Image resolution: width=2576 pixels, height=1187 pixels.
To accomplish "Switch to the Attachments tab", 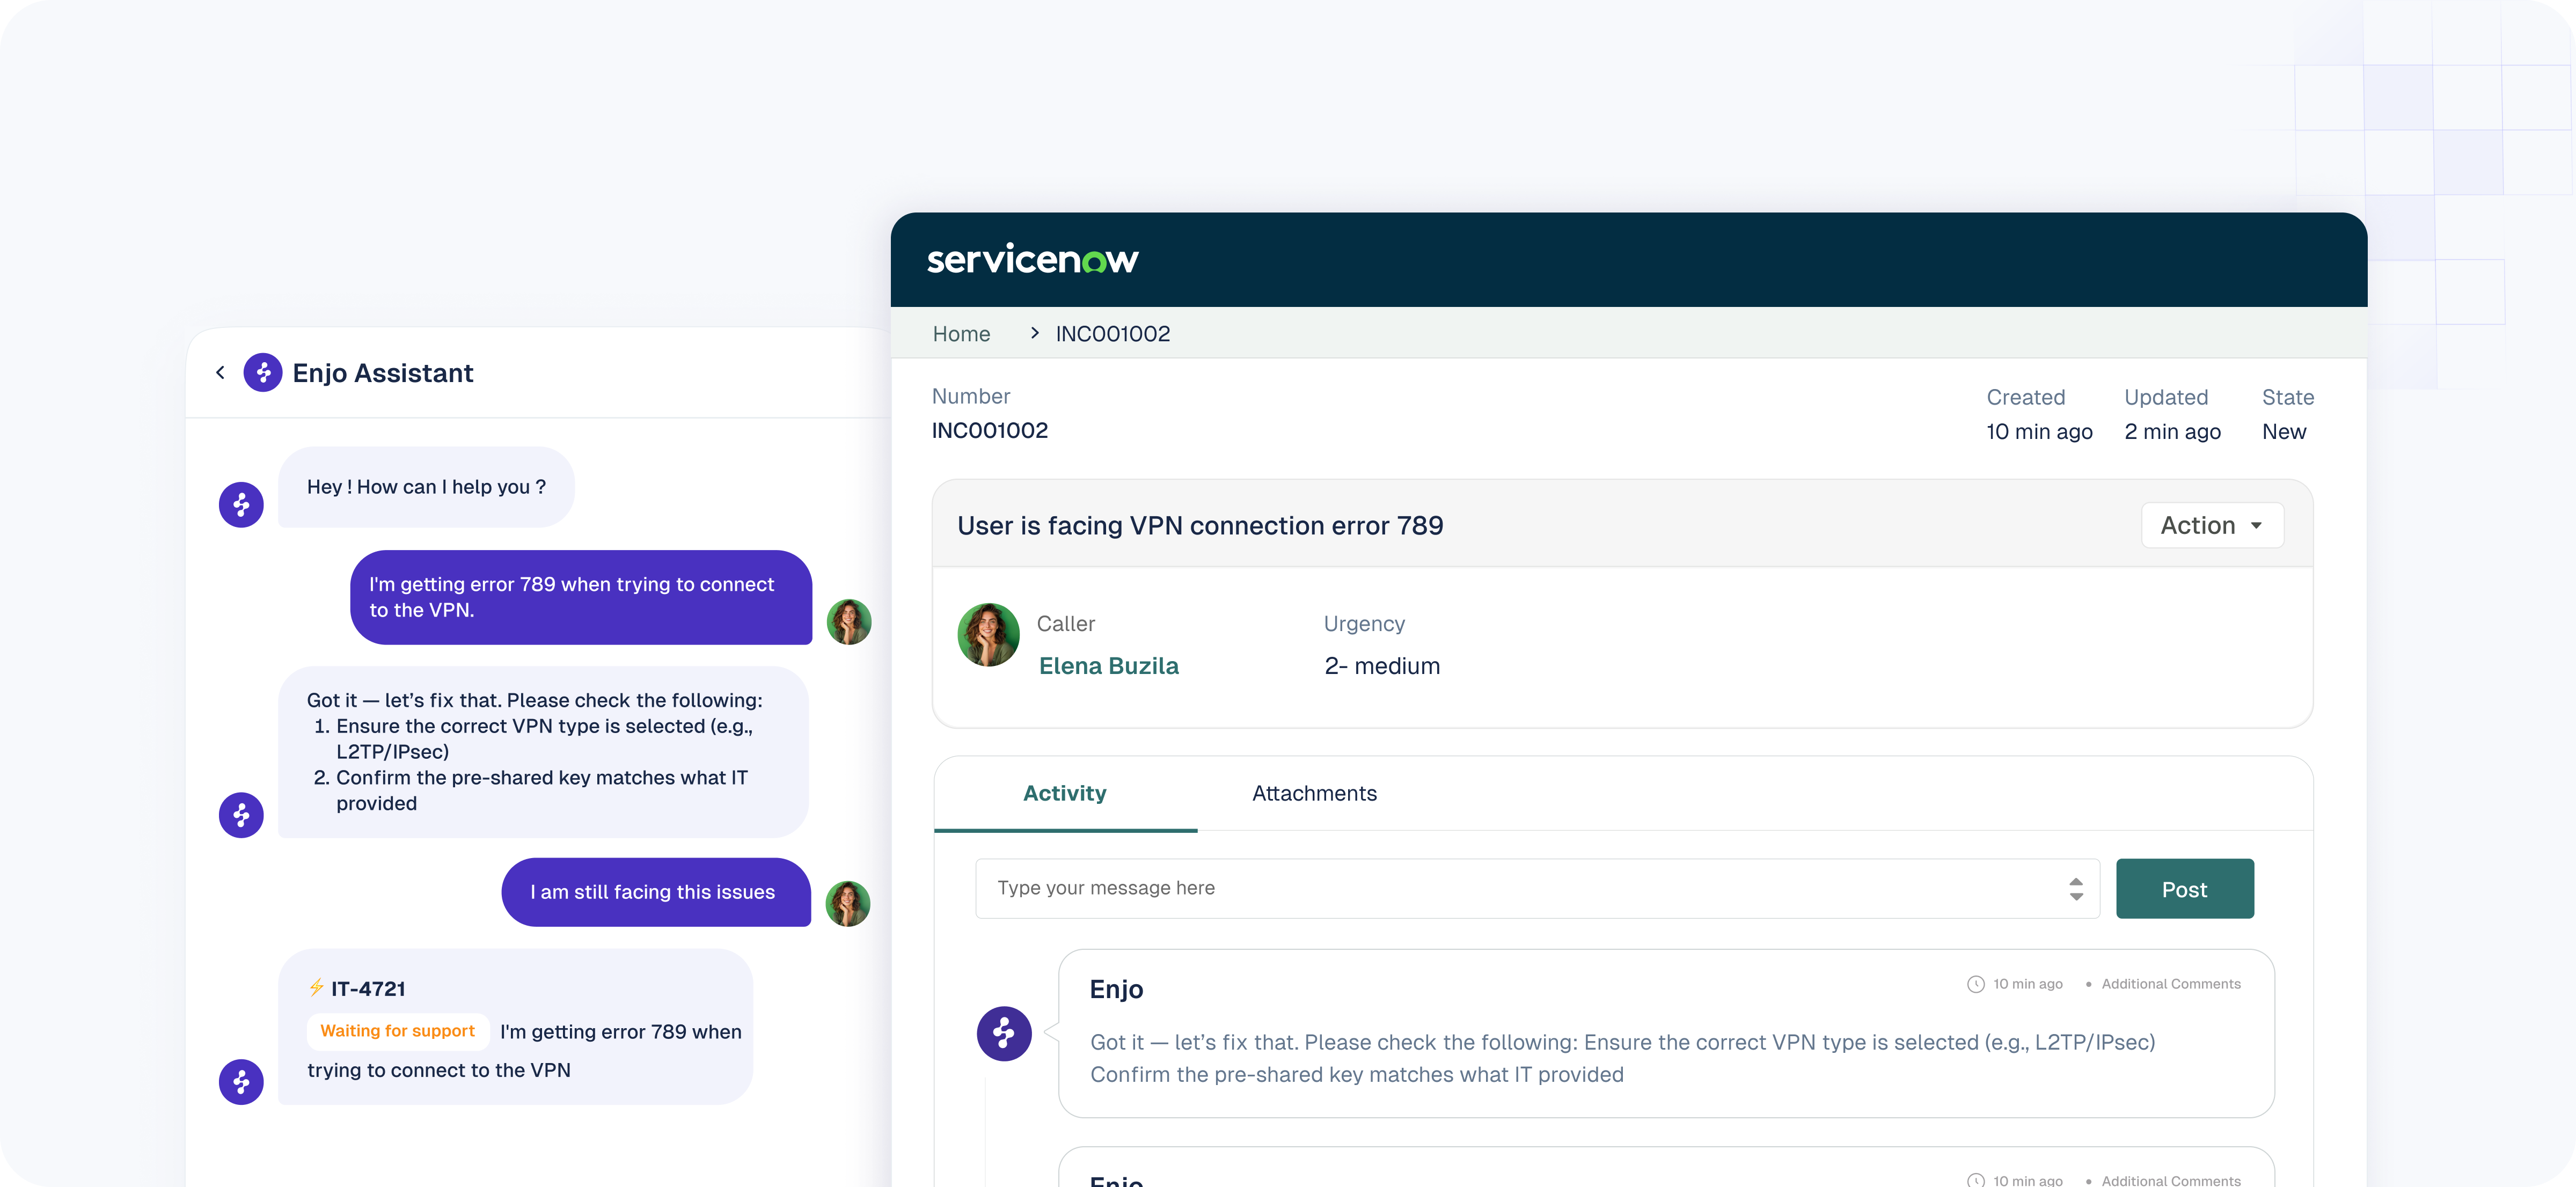I will (x=1314, y=793).
